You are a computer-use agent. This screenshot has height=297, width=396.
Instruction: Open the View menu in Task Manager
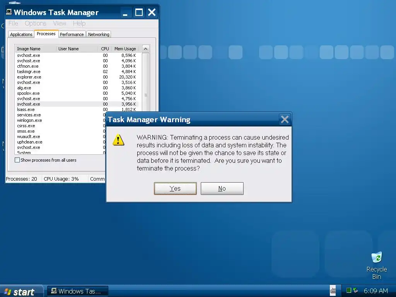[x=60, y=23]
